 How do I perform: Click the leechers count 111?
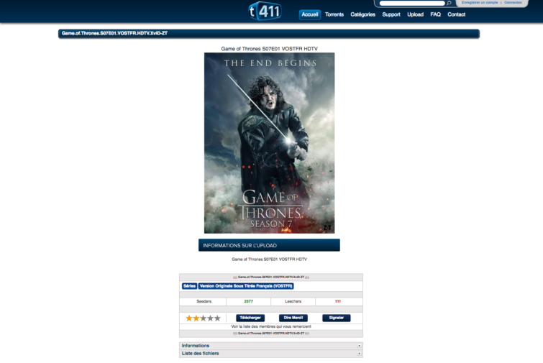337,301
